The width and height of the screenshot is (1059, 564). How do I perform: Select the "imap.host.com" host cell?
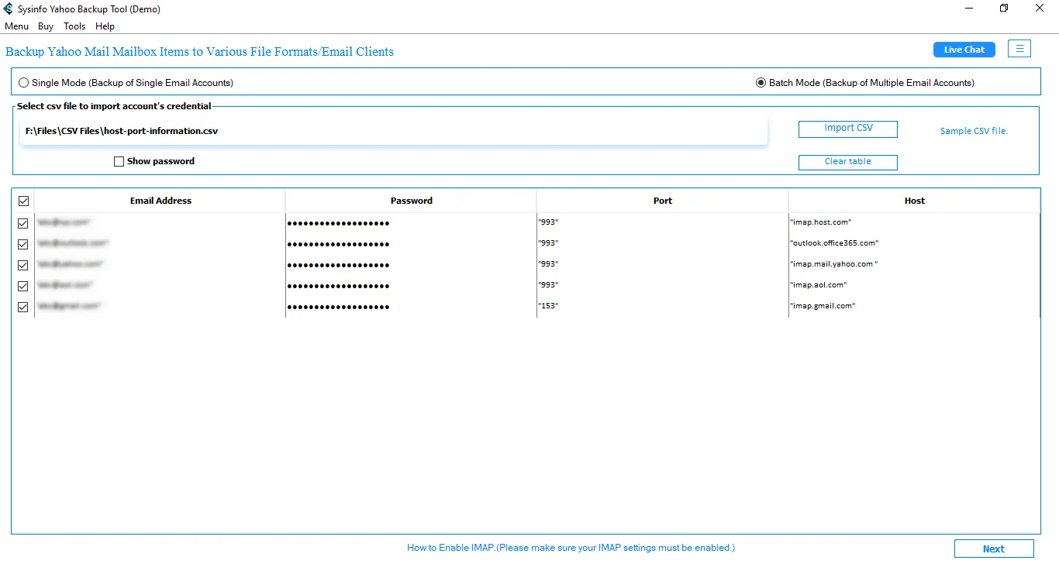click(x=915, y=222)
